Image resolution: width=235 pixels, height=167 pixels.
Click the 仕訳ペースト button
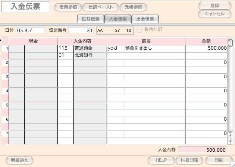pyautogui.click(x=100, y=7)
